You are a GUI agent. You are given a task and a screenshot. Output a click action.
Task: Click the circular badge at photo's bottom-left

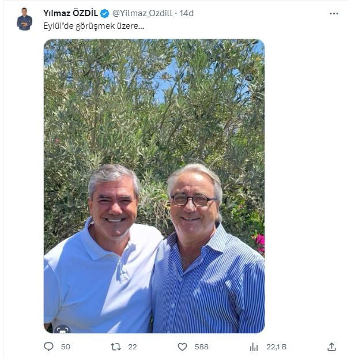click(x=62, y=330)
